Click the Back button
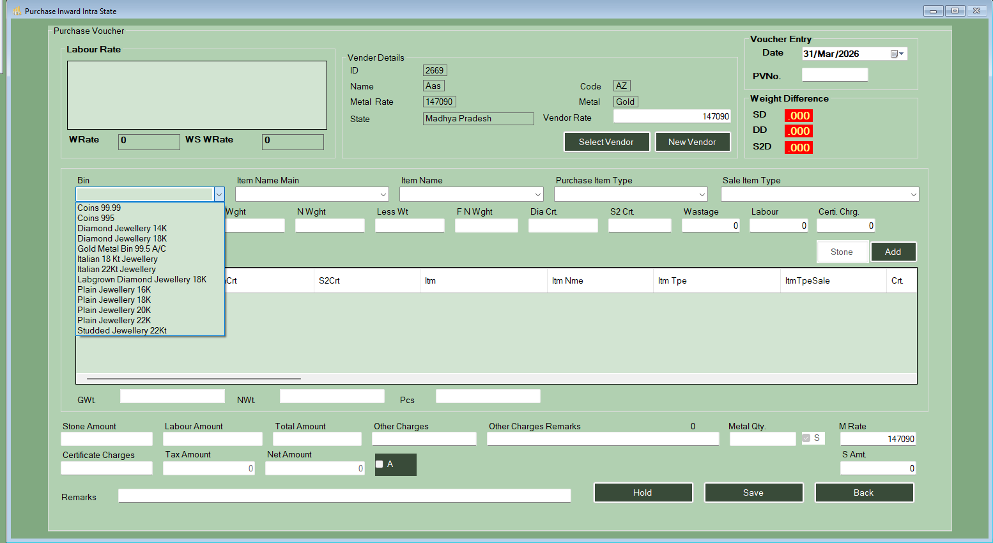The image size is (993, 543). pos(864,493)
